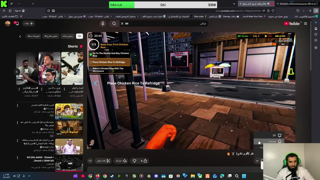Click the Discord icon in taskbar
The height and width of the screenshot is (180, 320).
click(156, 176)
